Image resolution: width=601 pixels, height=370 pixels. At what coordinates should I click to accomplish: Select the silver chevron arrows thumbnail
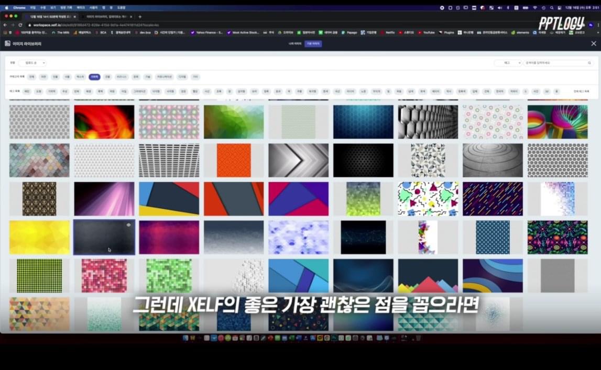[x=298, y=160]
